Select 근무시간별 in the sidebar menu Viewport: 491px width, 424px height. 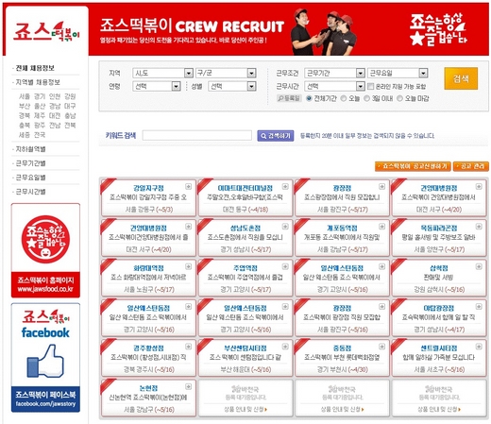[30, 192]
